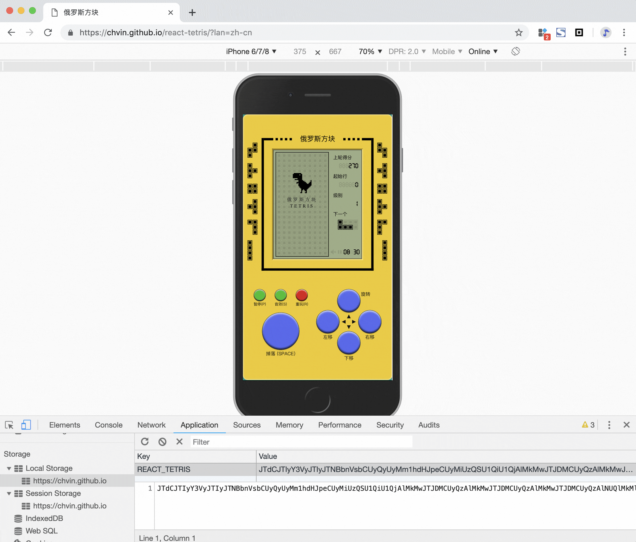636x542 pixels.
Task: Click the refresh storage icon beside Filter
Action: tap(144, 442)
